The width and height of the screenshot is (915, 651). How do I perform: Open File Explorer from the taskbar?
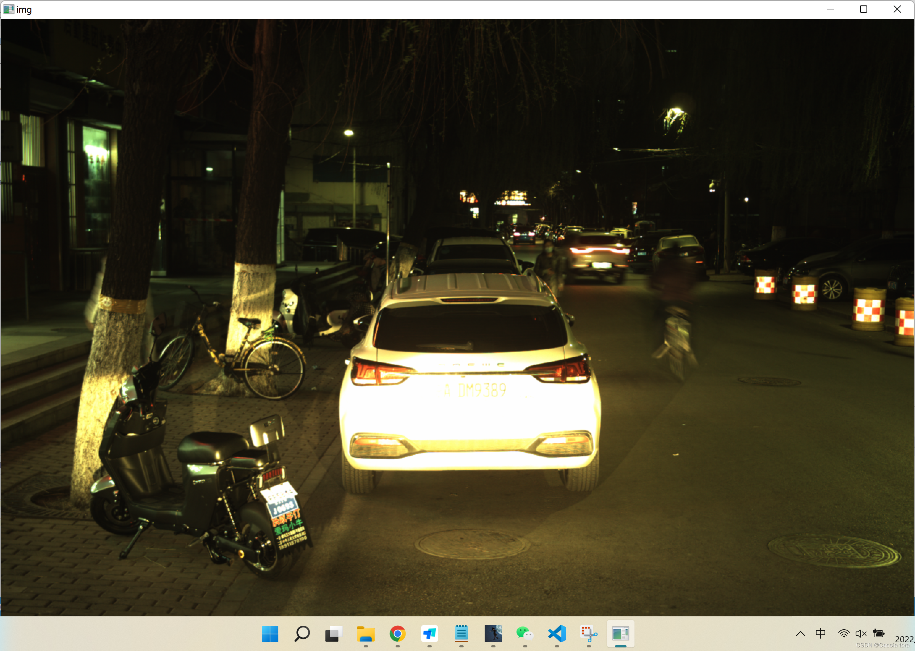(x=366, y=634)
